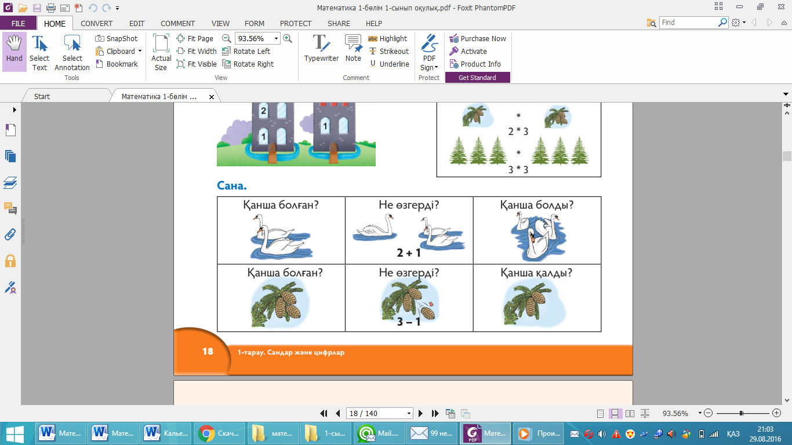Viewport: 792px width, 445px height.
Task: Open the Security lock panel
Action: (x=10, y=261)
